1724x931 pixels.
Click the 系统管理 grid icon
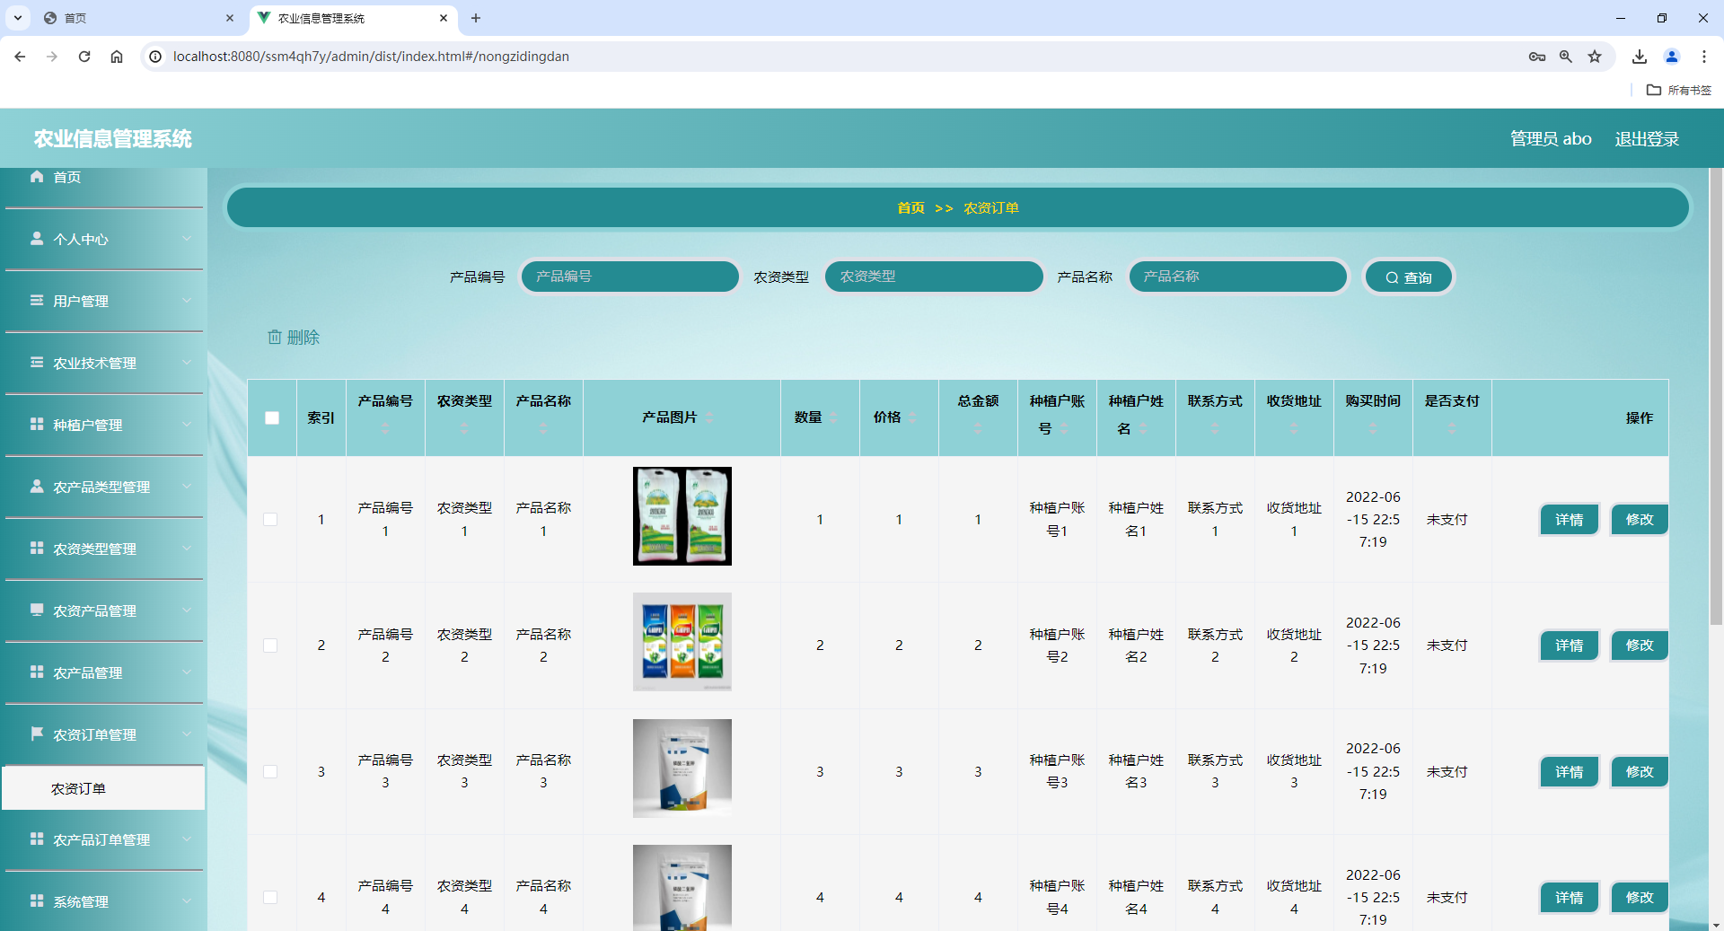37,901
